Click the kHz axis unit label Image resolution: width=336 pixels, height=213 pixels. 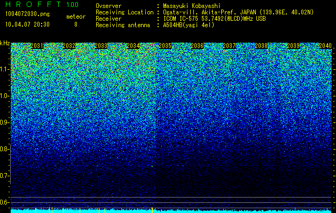coord(5,43)
